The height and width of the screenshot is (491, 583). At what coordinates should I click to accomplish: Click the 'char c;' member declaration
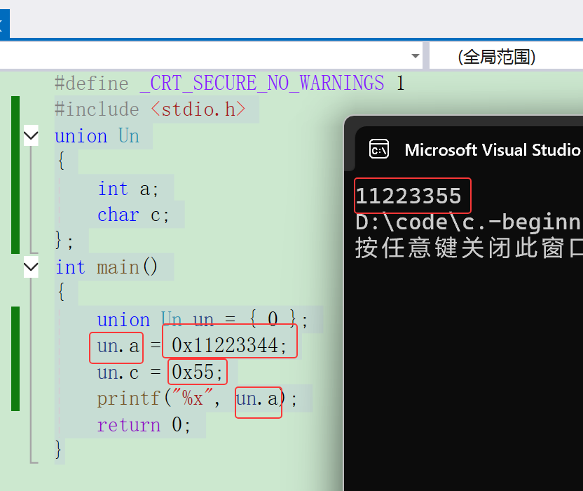coord(133,215)
